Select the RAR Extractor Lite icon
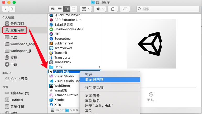This screenshot has width=202, height=114. pos(51,20)
